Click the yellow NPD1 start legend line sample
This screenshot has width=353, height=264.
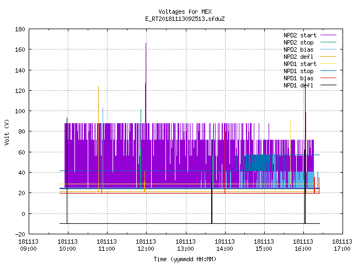click(x=329, y=64)
